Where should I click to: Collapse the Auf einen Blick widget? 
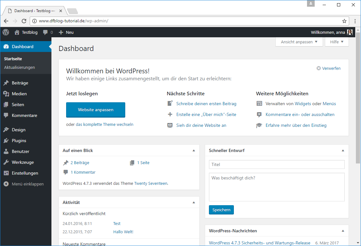click(x=194, y=150)
